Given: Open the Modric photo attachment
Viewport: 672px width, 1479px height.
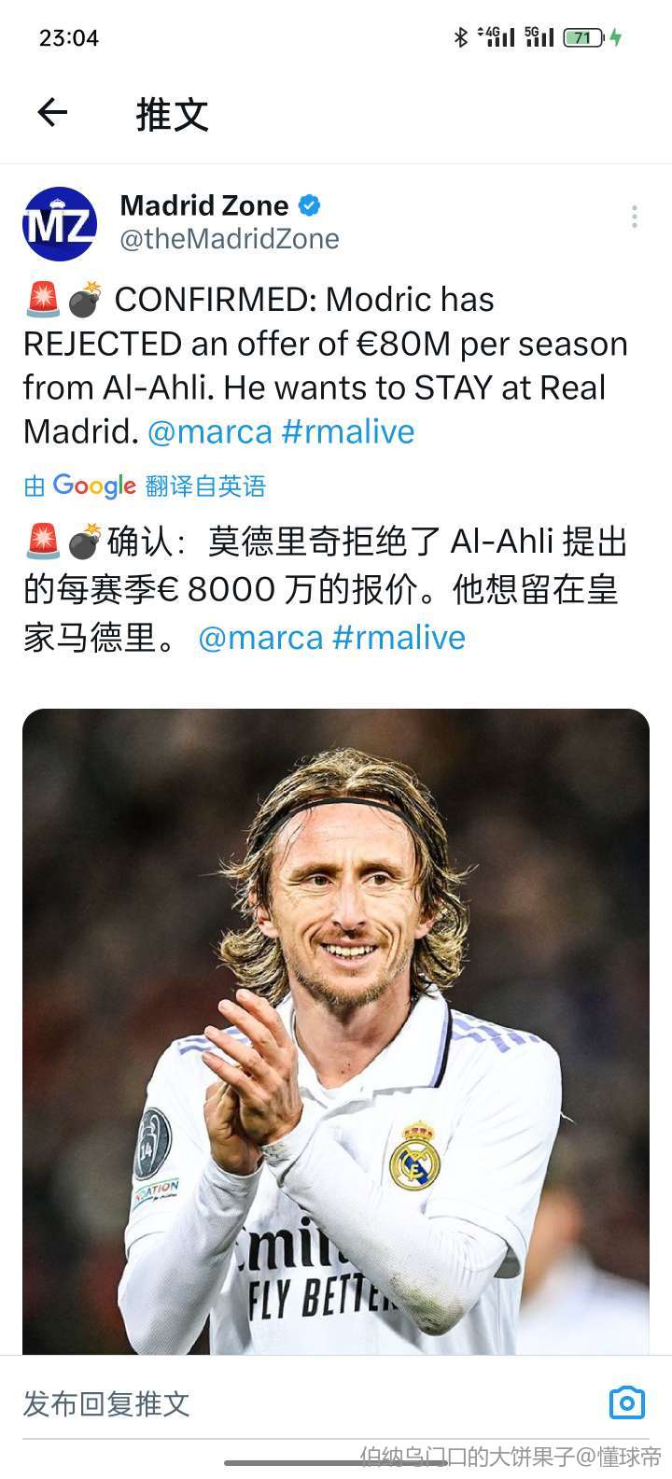Looking at the screenshot, I should 336,1032.
